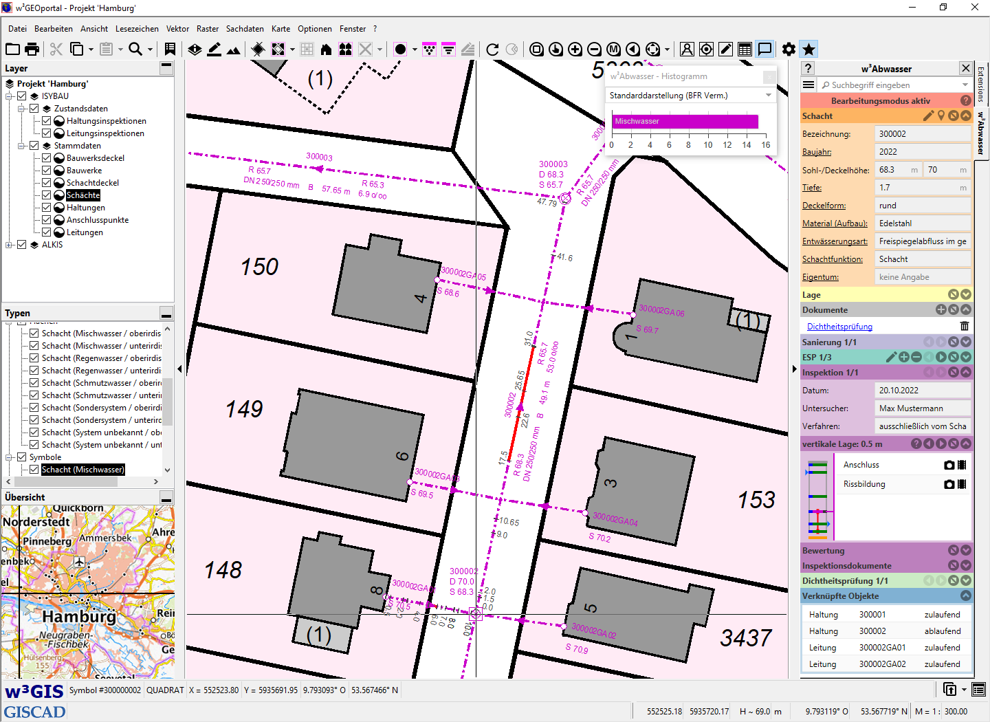Click the zoom in plus circle icon
The height and width of the screenshot is (722, 990).
pyautogui.click(x=575, y=49)
